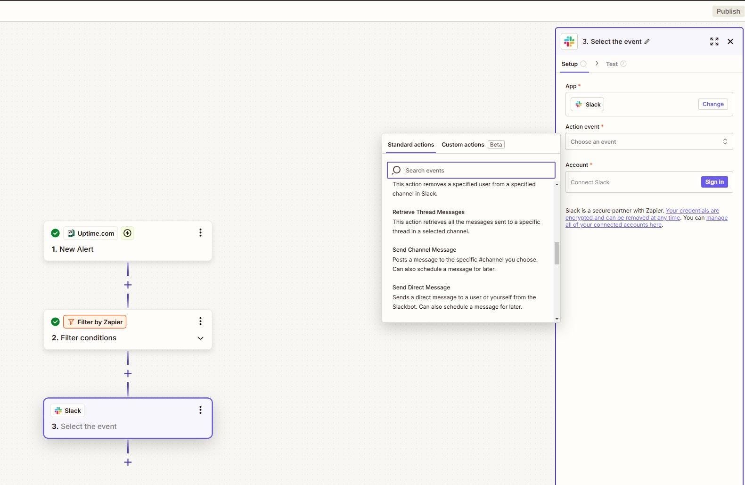
Task: Open the Slack step three-dot menu
Action: tap(200, 410)
